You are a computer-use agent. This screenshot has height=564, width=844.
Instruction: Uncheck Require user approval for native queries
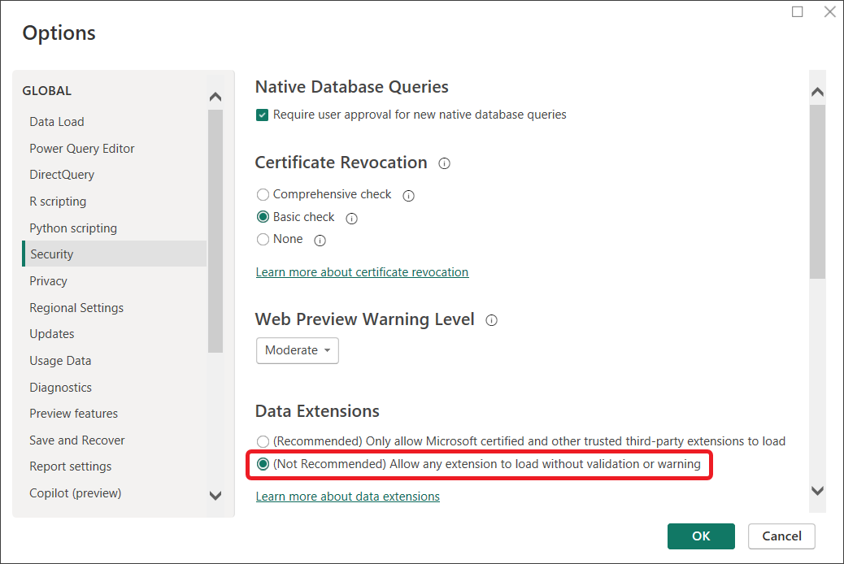pos(263,115)
